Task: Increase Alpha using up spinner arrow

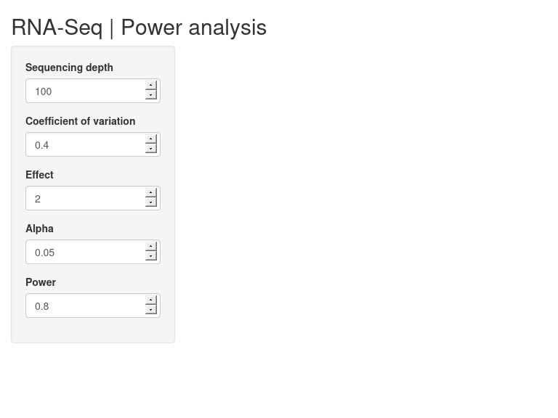Action: coord(151,246)
